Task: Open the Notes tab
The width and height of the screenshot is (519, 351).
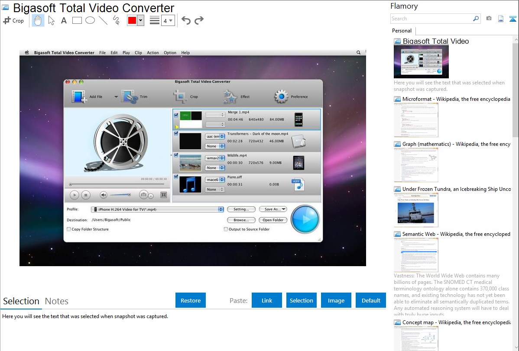Action: point(57,301)
